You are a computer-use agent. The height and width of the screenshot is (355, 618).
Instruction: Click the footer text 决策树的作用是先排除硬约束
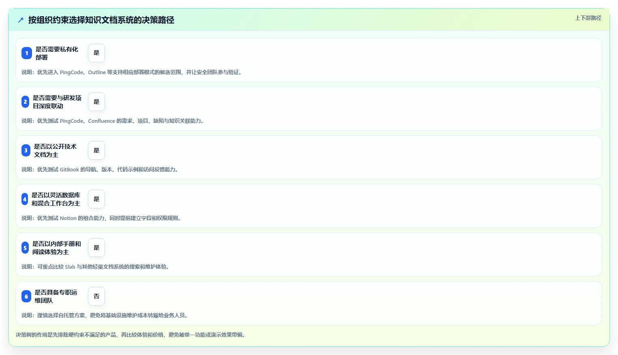(131, 335)
